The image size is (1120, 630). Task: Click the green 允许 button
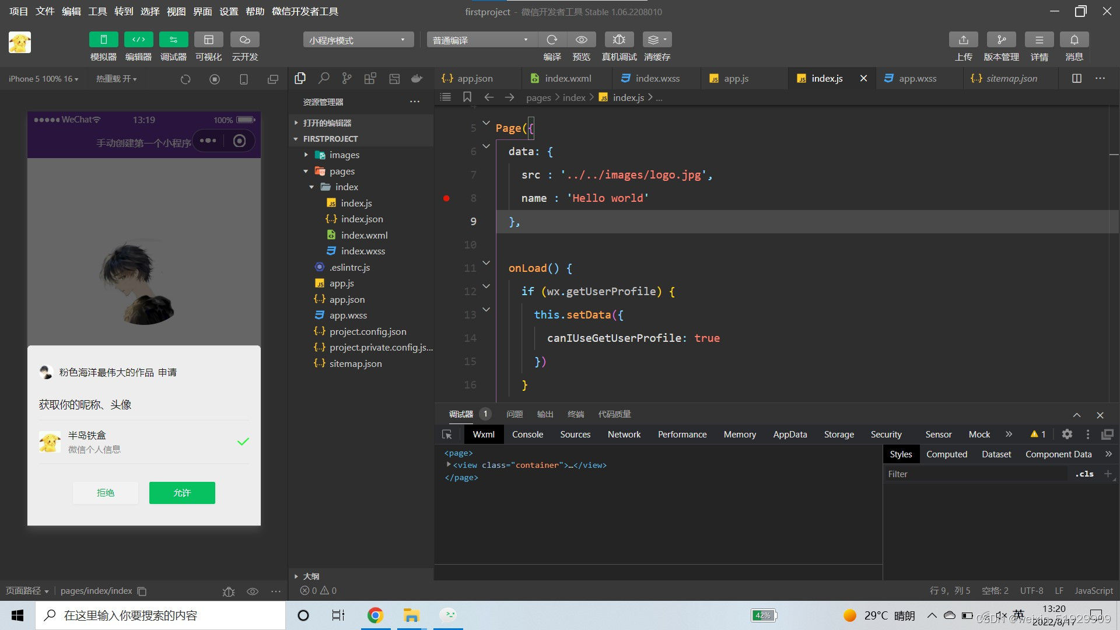point(182,493)
